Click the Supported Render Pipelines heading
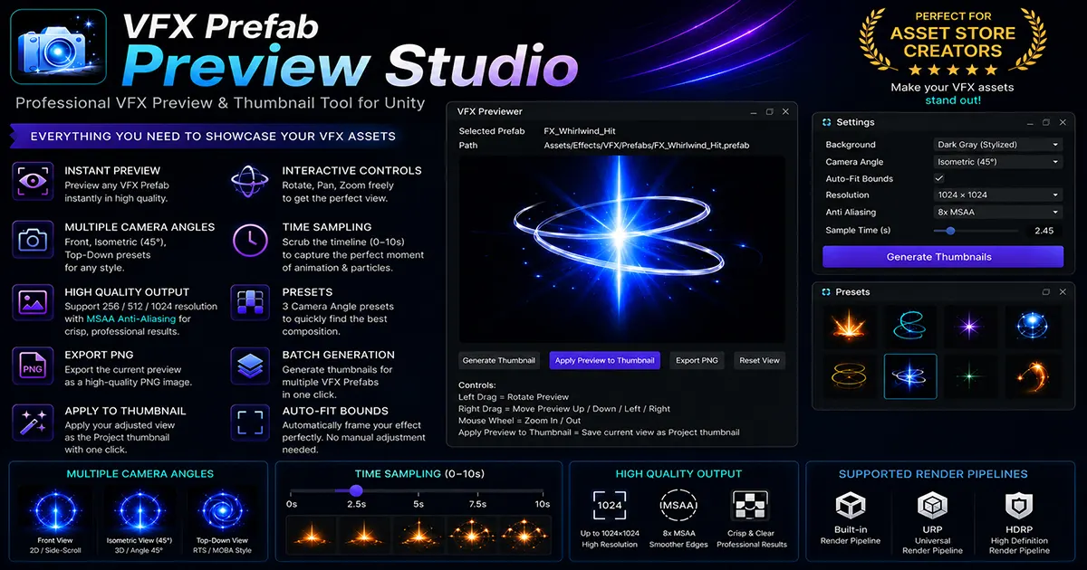Viewport: 1087px width, 570px height. (933, 474)
